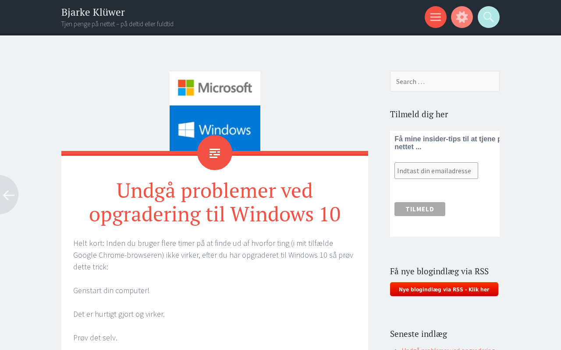Go to previous post arrow
The height and width of the screenshot is (350, 561).
8,195
